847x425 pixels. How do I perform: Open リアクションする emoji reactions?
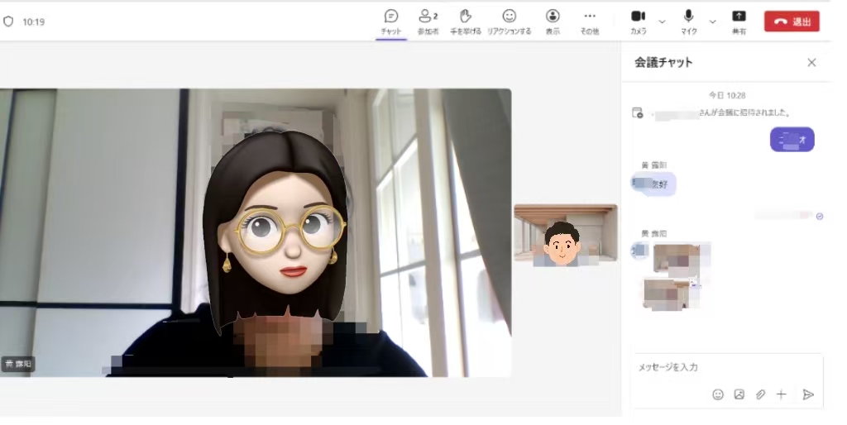510,21
